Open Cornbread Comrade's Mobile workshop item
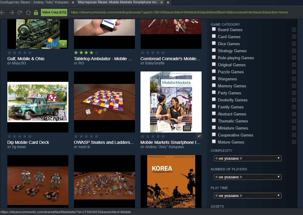303x215 pixels. click(170, 59)
